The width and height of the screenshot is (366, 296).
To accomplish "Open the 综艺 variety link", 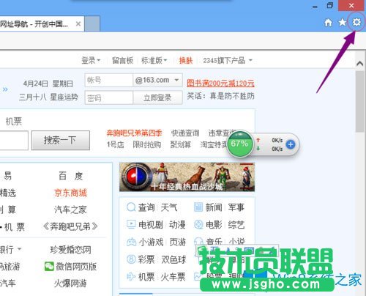I will pyautogui.click(x=236, y=225).
